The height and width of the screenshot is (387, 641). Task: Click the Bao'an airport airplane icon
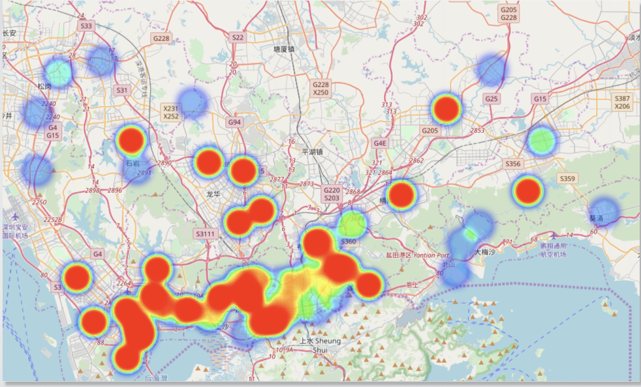[x=16, y=216]
